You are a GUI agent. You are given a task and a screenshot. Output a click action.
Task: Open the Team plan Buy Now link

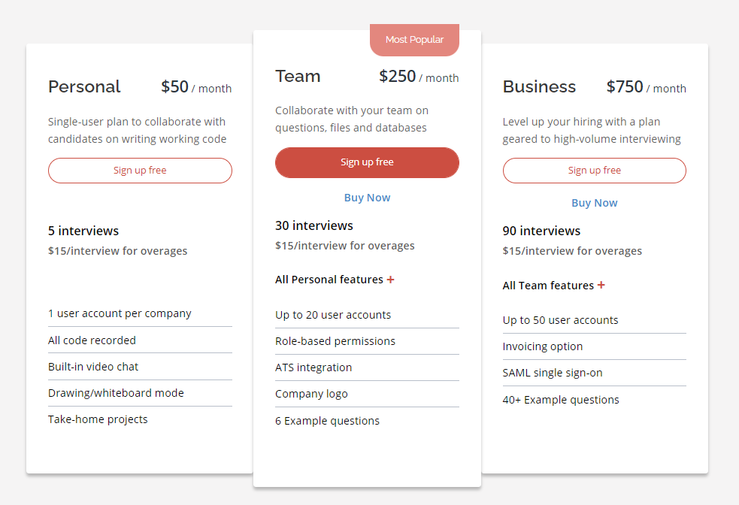(x=367, y=198)
